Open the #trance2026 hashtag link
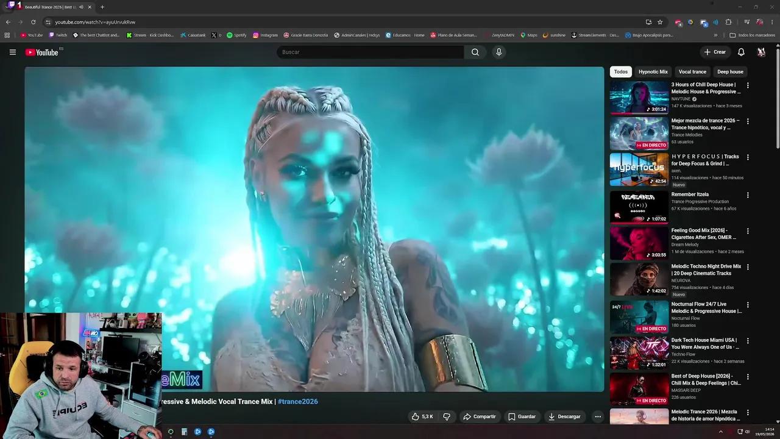The height and width of the screenshot is (439, 780). [x=297, y=401]
